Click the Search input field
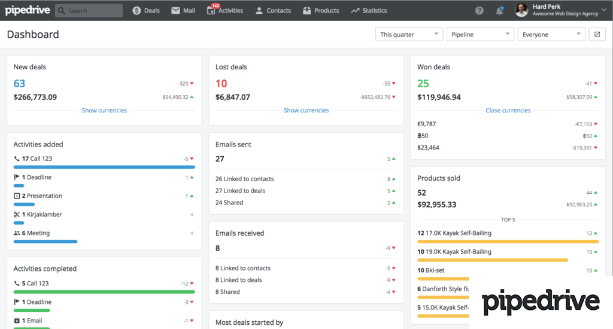The image size is (613, 329). pyautogui.click(x=89, y=11)
